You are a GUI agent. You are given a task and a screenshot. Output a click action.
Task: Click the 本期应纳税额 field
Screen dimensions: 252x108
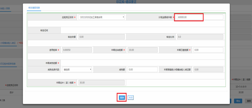[142, 50]
